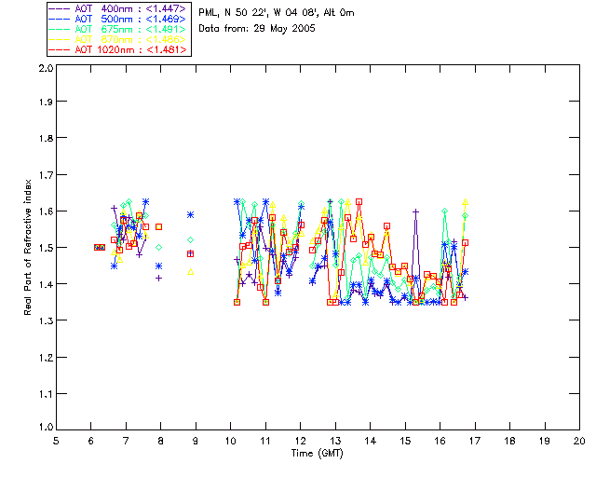Image resolution: width=596 pixels, height=477 pixels.
Task: Click the isolated blue asterisk near time 8
Action: pyautogui.click(x=159, y=266)
